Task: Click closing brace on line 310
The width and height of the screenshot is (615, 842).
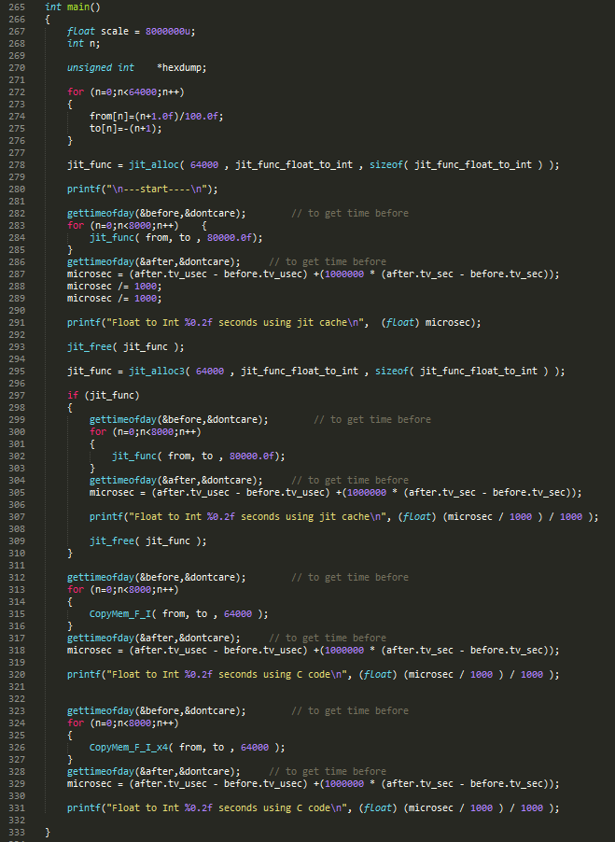Action: [70, 554]
